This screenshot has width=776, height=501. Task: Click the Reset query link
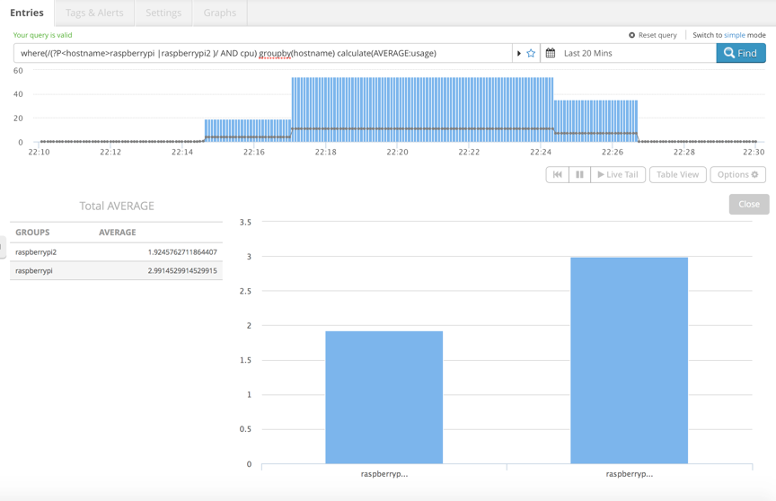pyautogui.click(x=653, y=35)
